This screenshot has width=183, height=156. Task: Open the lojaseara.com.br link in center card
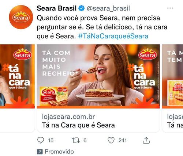[68, 117]
